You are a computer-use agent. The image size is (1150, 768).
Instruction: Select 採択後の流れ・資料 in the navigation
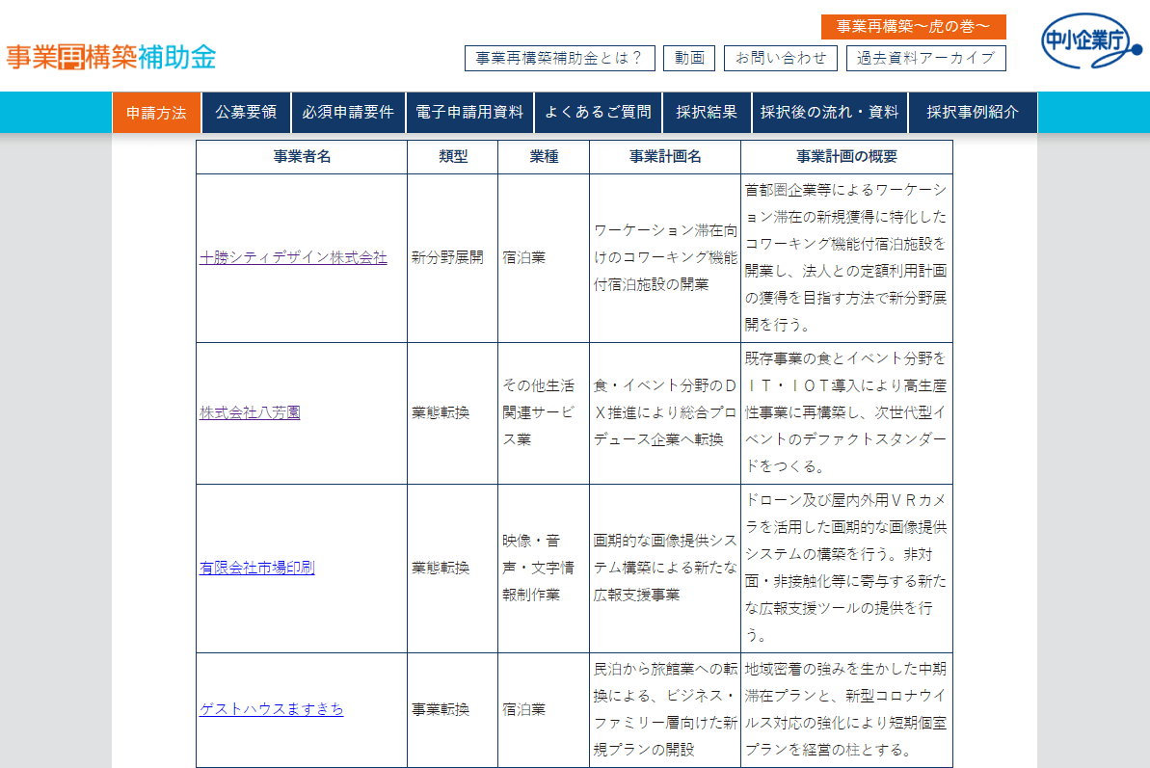pos(831,112)
